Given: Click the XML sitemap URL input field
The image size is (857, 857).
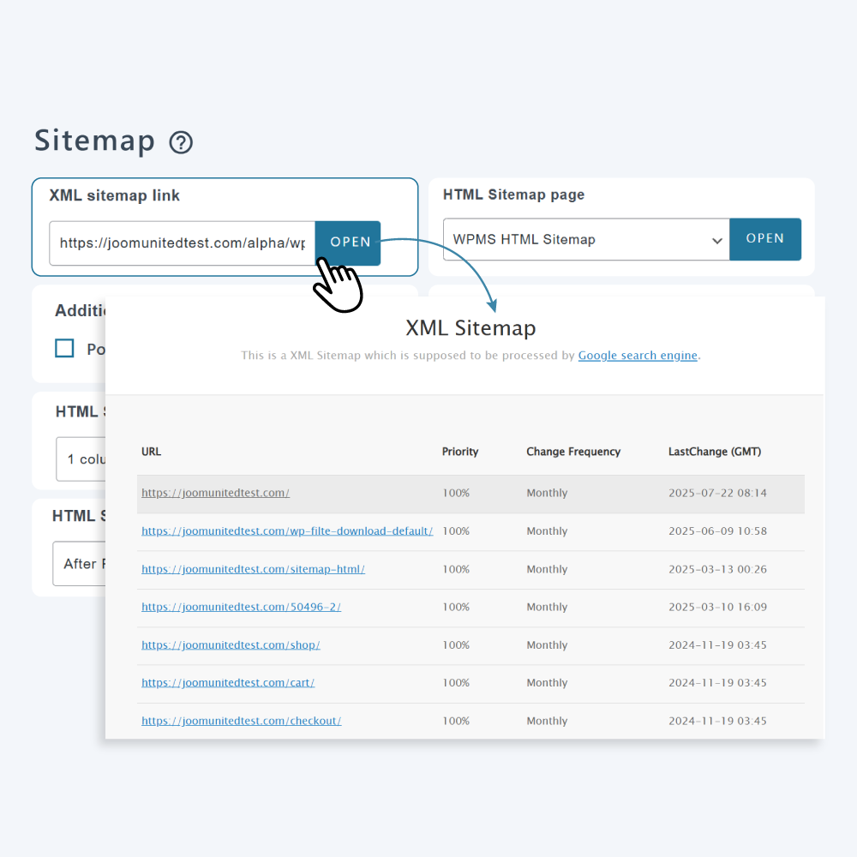Looking at the screenshot, I should point(180,243).
